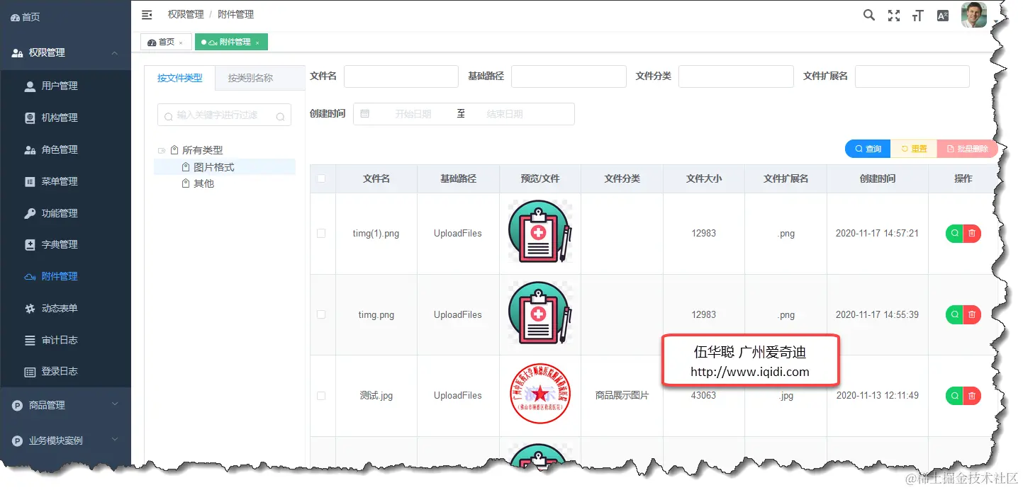
Task: Collapse the 权限管理 sidebar group
Action: tap(65, 52)
